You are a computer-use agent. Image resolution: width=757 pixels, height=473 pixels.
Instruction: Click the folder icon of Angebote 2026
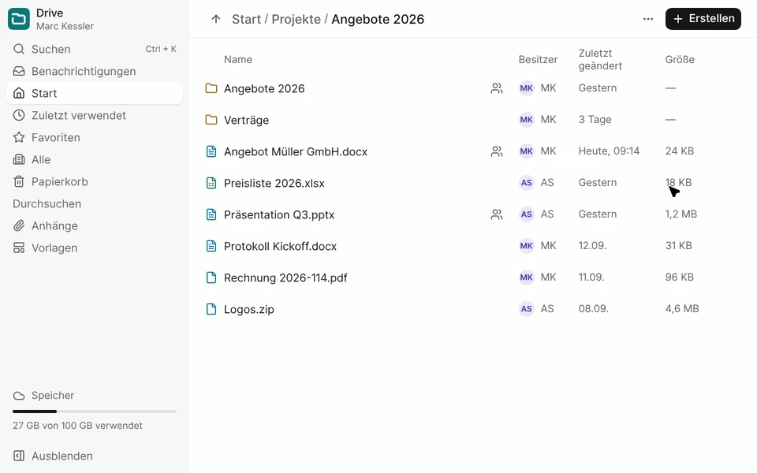tap(211, 88)
